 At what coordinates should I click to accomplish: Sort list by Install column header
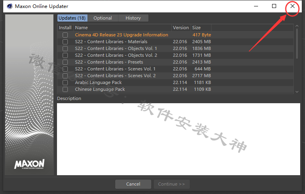click(65, 28)
